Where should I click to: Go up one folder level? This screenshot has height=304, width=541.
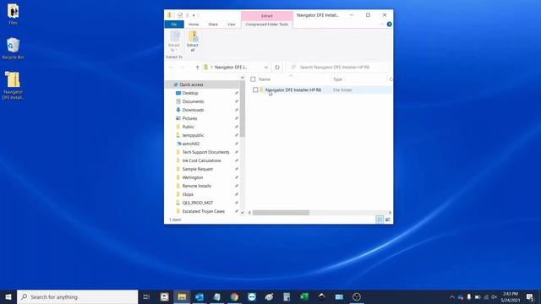click(197, 68)
